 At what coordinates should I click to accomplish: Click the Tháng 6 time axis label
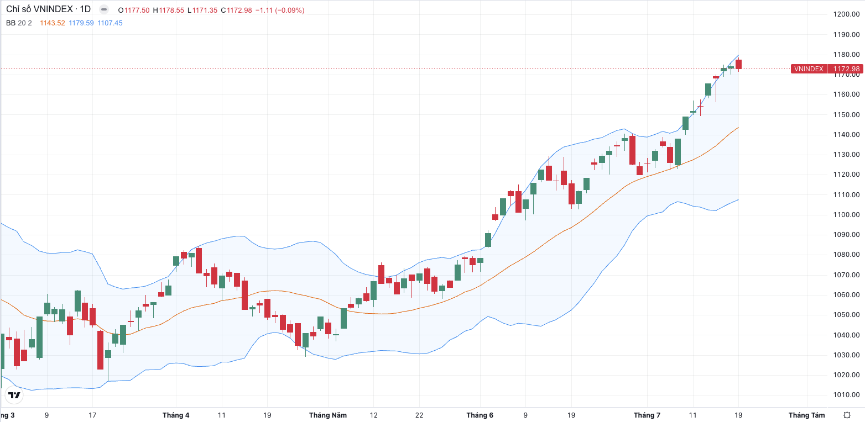[x=480, y=415]
